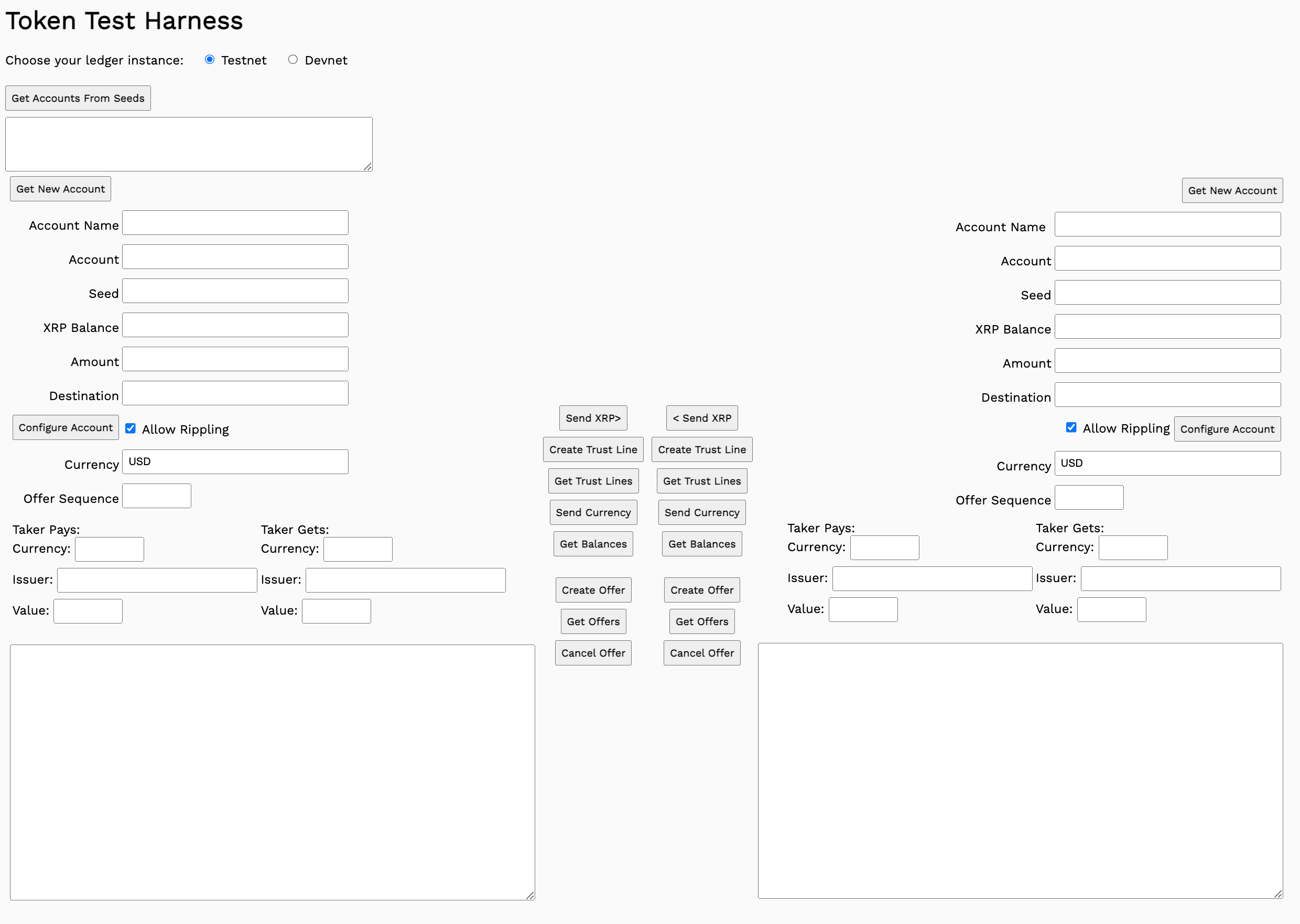Click the left Account Name field
This screenshot has height=924, width=1300.
coord(235,222)
